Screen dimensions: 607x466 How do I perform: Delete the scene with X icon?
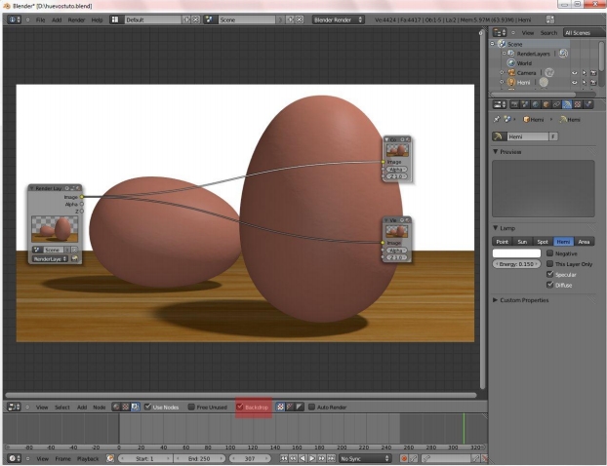click(x=300, y=19)
